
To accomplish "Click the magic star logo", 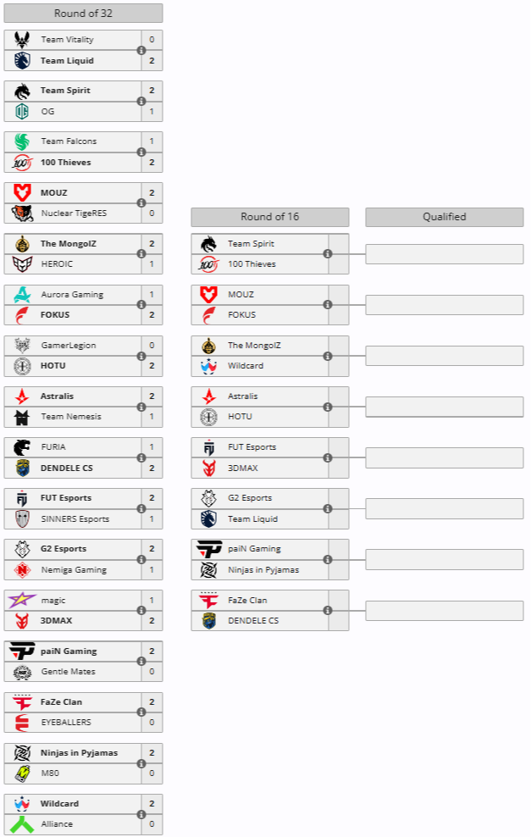I will [22, 600].
